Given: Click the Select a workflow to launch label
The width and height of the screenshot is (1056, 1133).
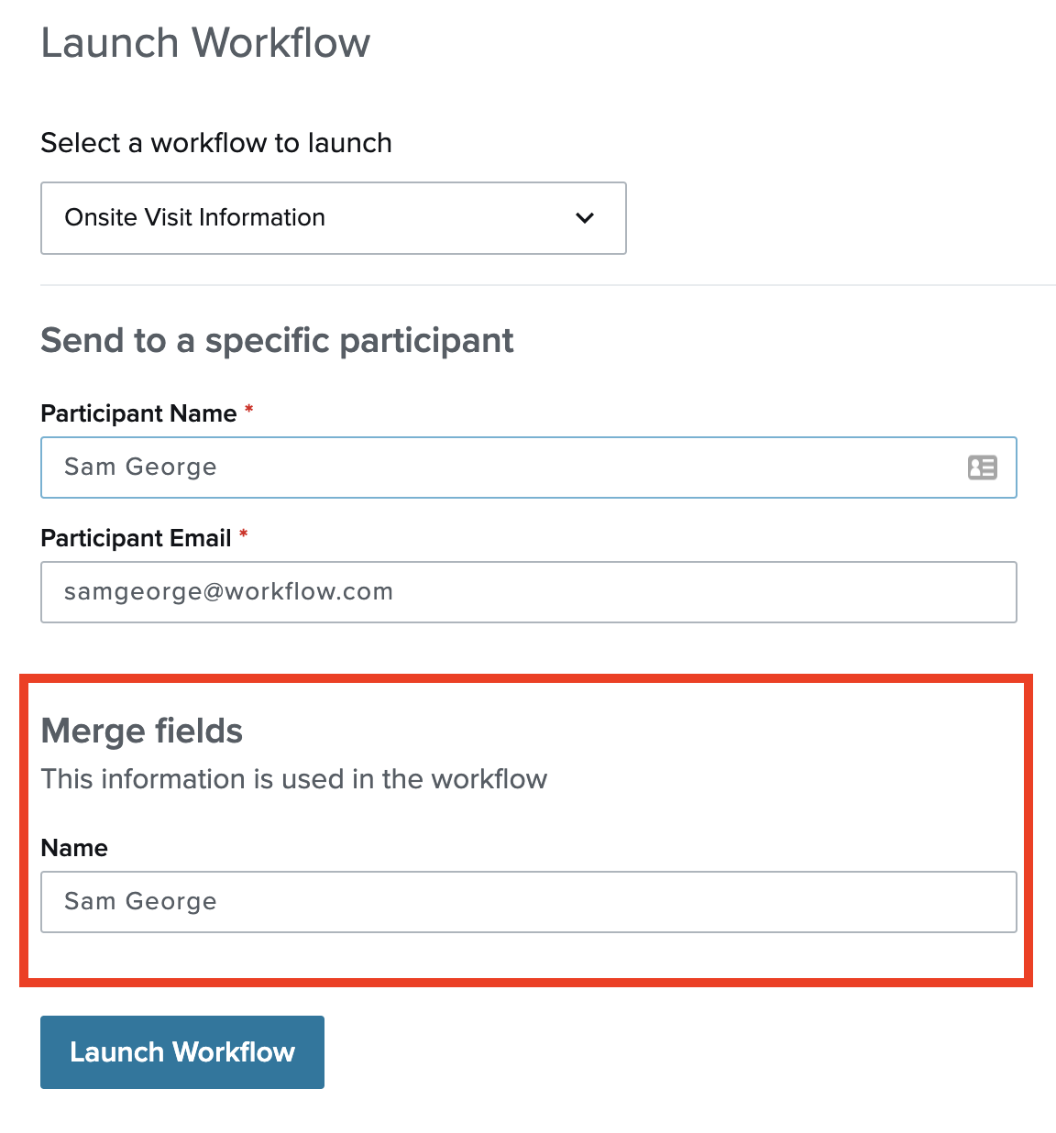Looking at the screenshot, I should click(216, 143).
